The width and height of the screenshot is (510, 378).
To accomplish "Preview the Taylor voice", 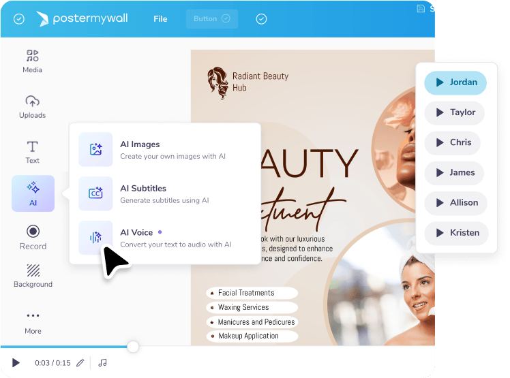I will (440, 112).
